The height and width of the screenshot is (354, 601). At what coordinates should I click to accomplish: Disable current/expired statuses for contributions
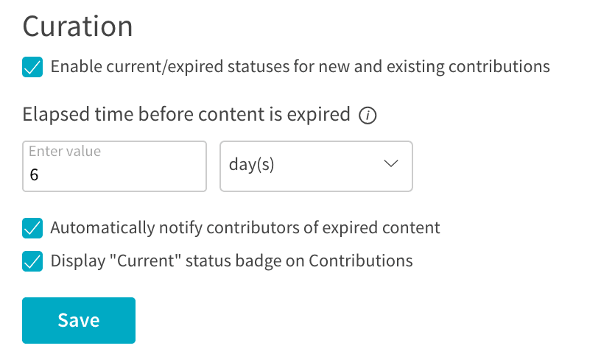click(x=32, y=67)
